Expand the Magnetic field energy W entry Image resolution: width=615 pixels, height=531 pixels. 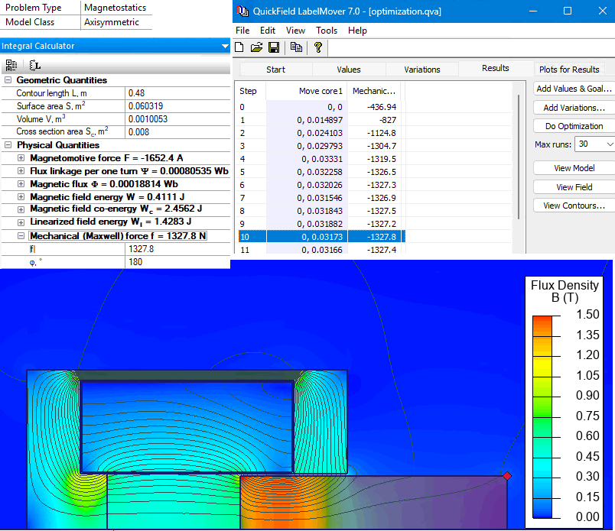[21, 196]
